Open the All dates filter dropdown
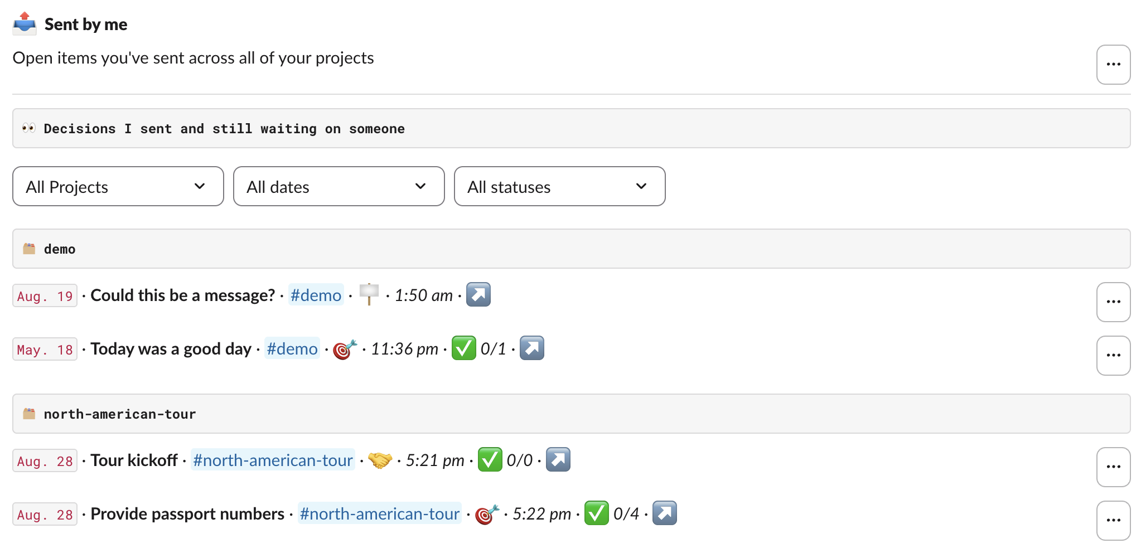The image size is (1141, 553). coord(339,186)
